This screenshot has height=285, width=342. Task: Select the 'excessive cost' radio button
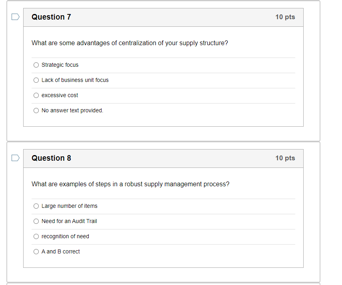(x=36, y=95)
